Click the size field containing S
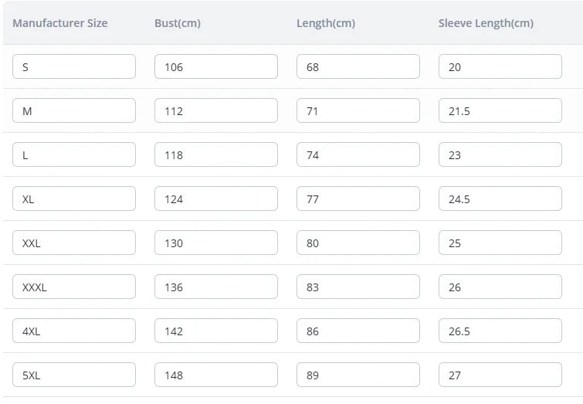The width and height of the screenshot is (583, 404). (x=74, y=66)
